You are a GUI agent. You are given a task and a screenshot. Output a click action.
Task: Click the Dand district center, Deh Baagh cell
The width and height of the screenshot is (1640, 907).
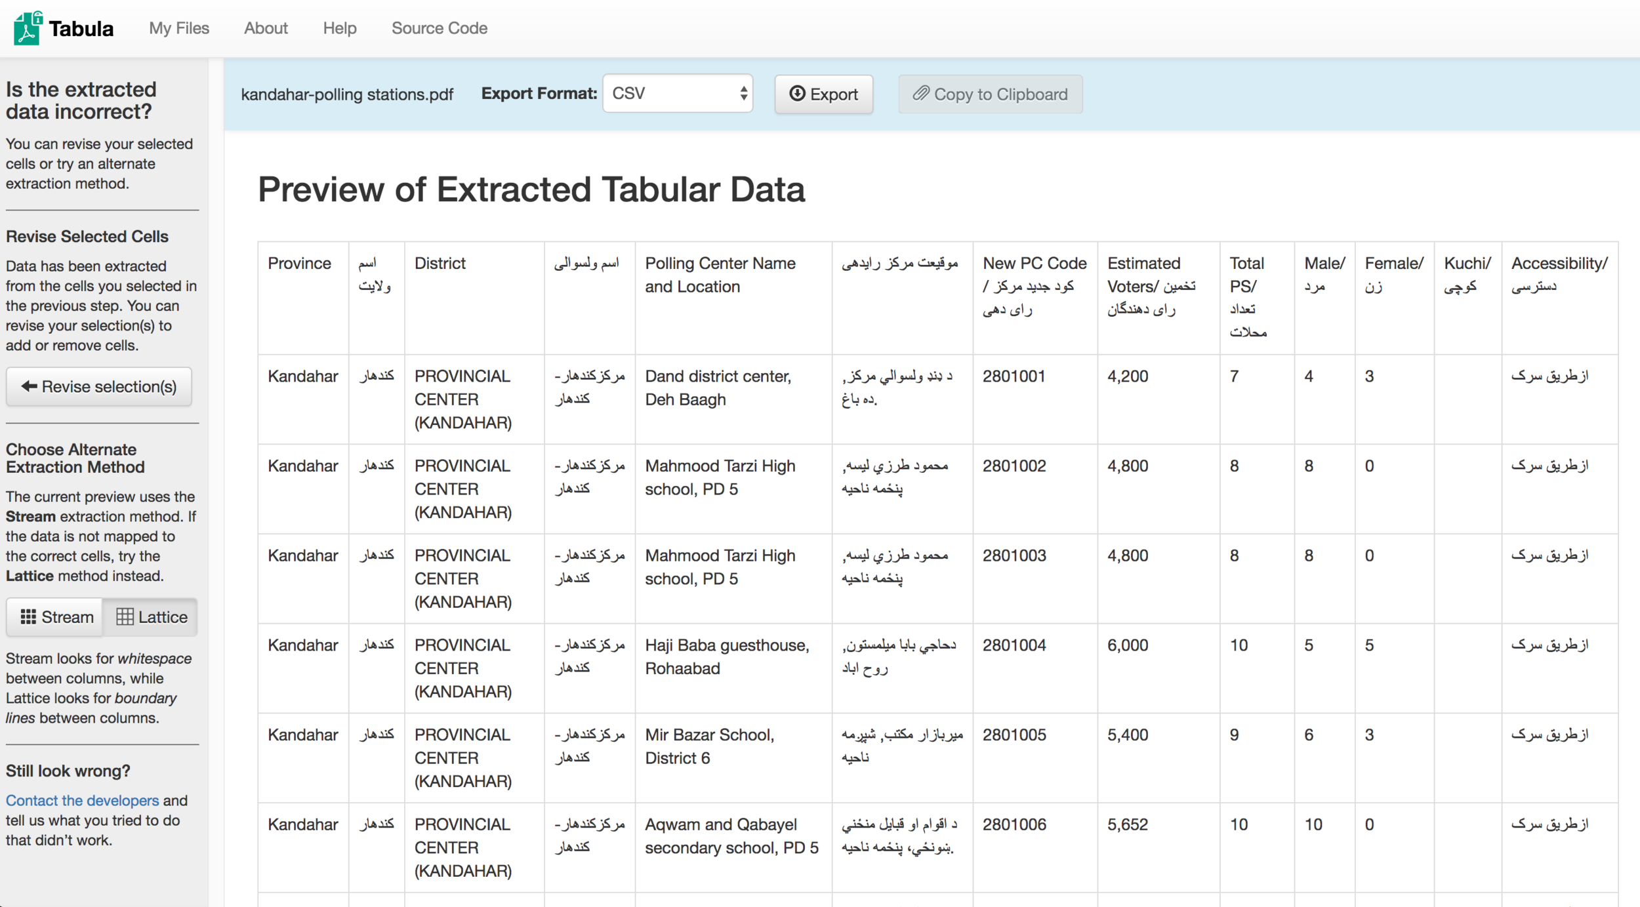[733, 399]
